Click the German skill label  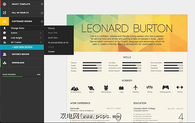pos(74,68)
